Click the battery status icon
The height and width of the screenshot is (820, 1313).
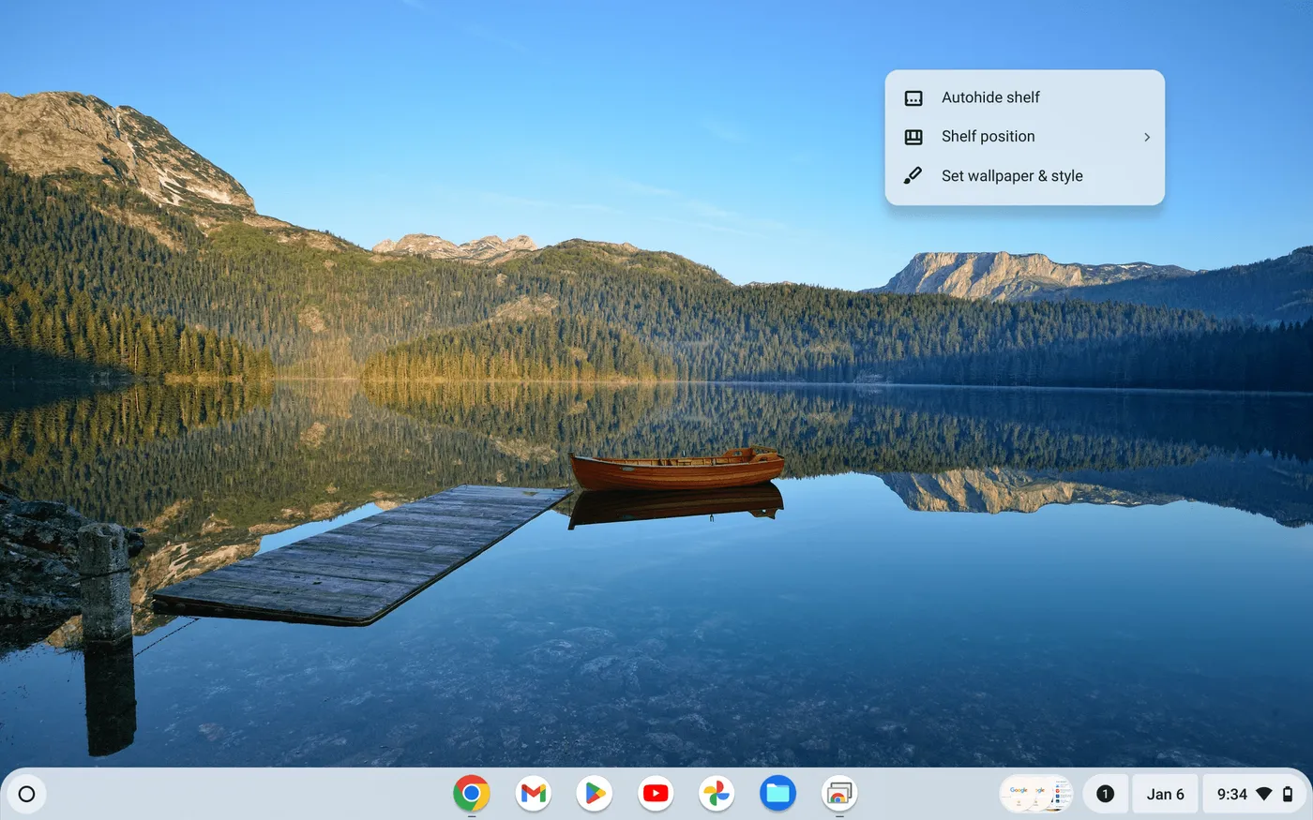point(1288,794)
